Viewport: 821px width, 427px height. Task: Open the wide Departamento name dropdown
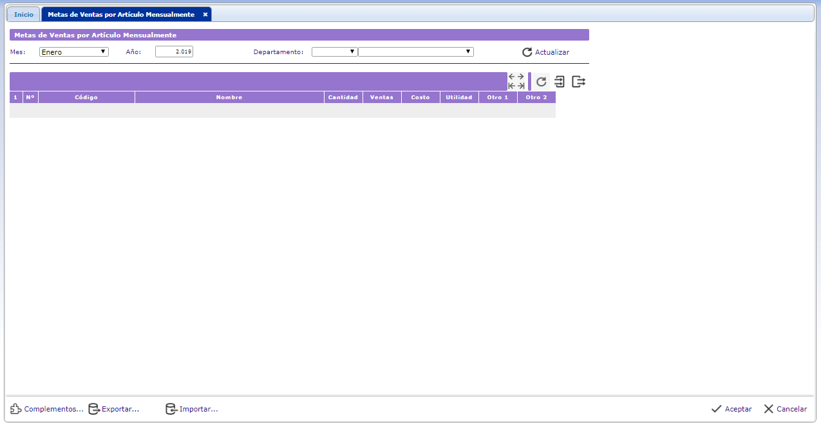(416, 52)
